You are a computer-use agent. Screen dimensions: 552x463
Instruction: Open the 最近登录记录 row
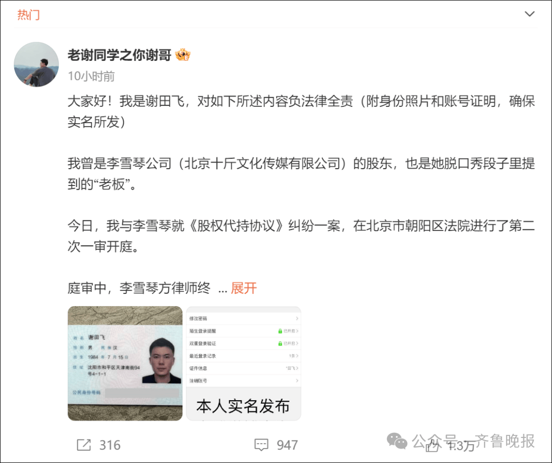click(x=244, y=356)
